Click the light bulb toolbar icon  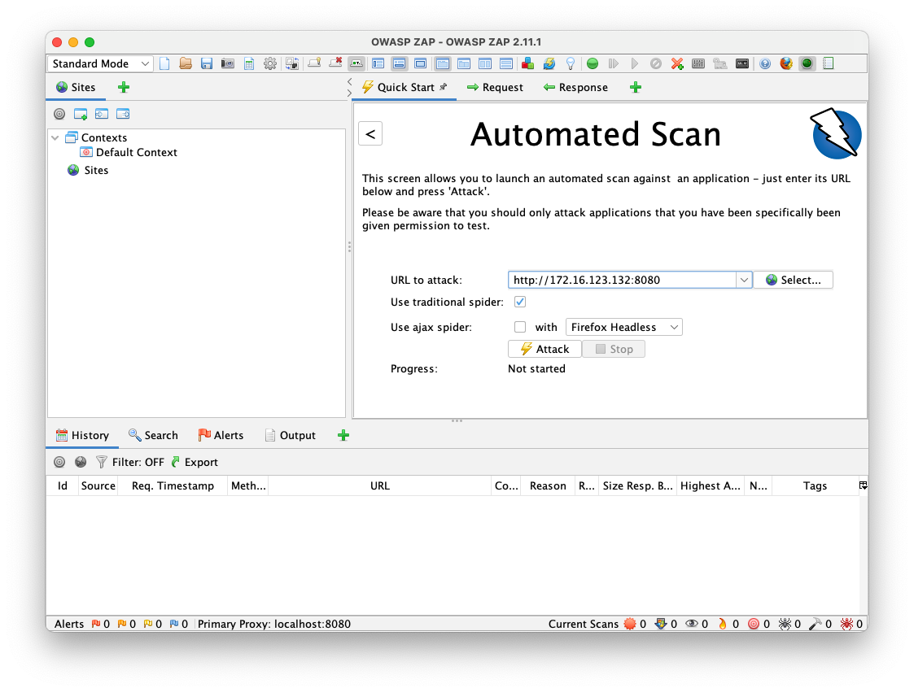pyautogui.click(x=571, y=63)
